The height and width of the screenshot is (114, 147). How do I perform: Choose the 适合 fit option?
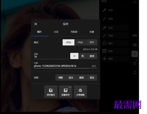tap(71, 78)
